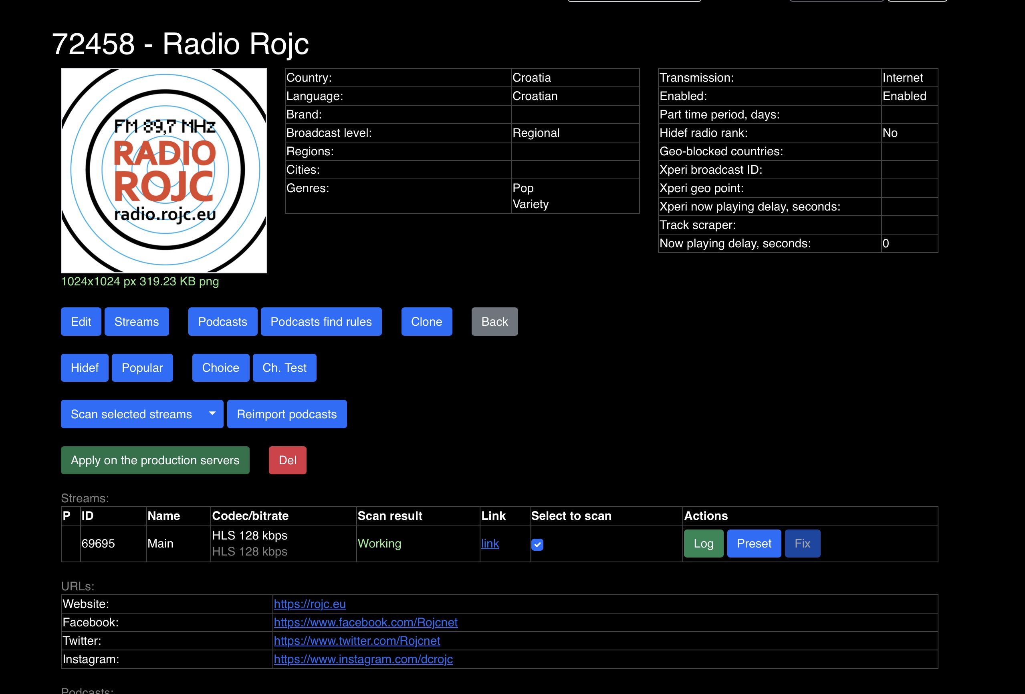Open the Radio Rojc logo image
Image resolution: width=1025 pixels, height=694 pixels.
pyautogui.click(x=163, y=170)
